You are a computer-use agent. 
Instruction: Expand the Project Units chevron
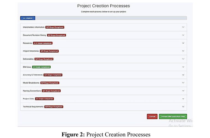pos(183,99)
